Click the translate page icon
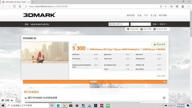The image size is (192, 108). click(x=161, y=6)
